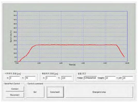Select the target Y field showing 210

tap(67, 78)
